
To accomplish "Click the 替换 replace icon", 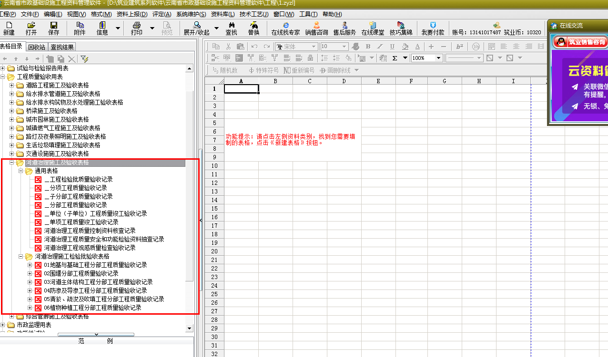I will pos(253,28).
